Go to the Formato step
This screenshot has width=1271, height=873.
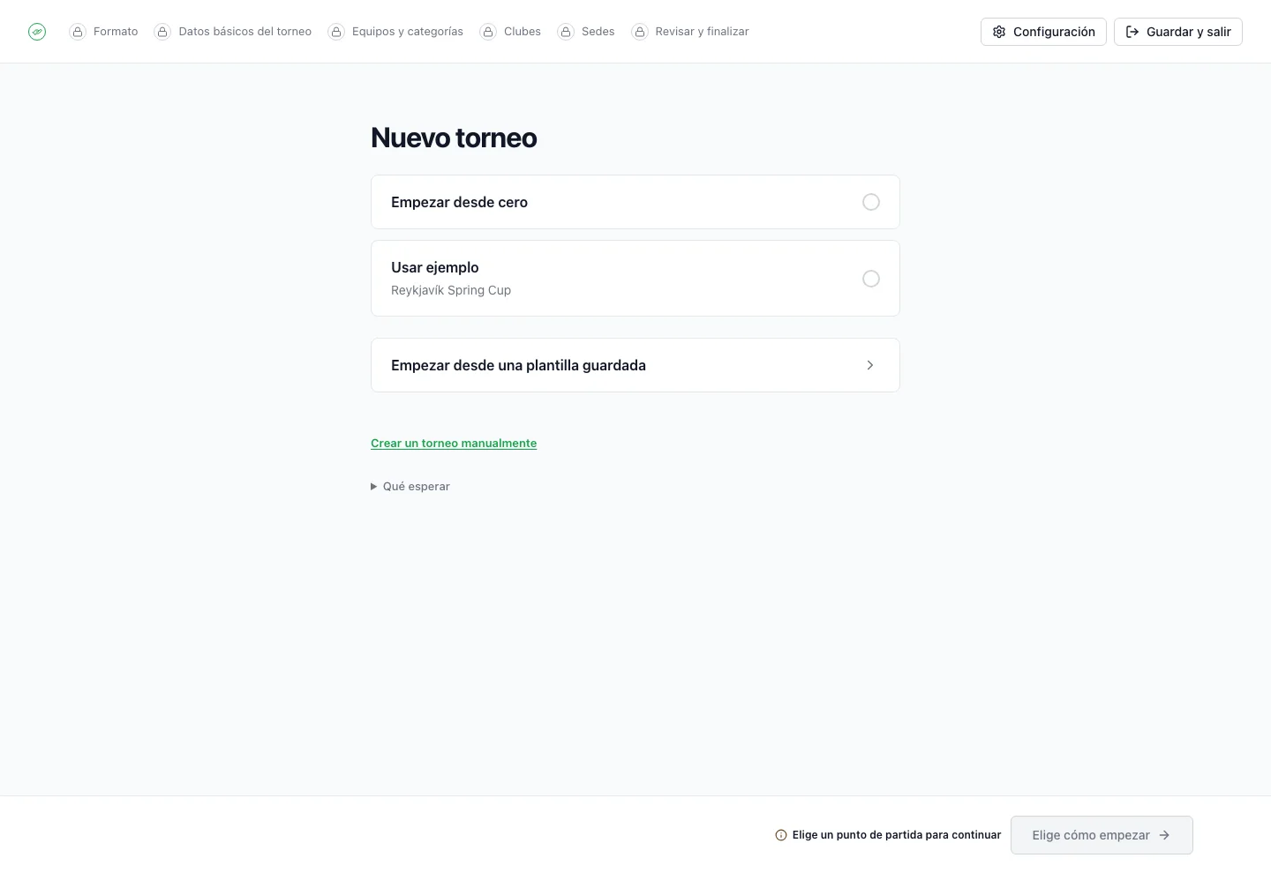104,32
